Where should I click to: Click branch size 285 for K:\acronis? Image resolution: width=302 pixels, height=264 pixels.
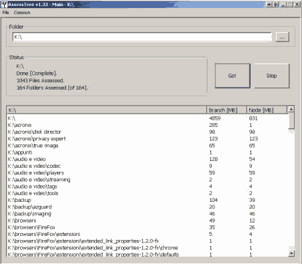click(x=213, y=125)
